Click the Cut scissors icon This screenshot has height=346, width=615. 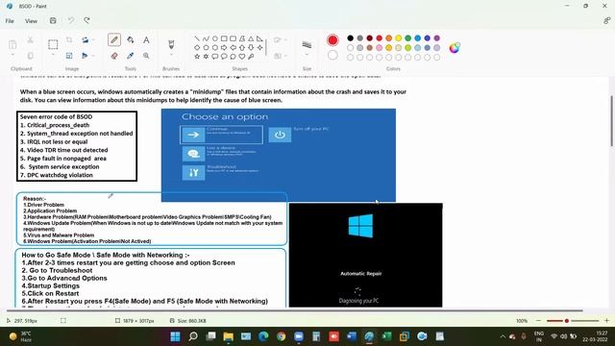click(30, 40)
